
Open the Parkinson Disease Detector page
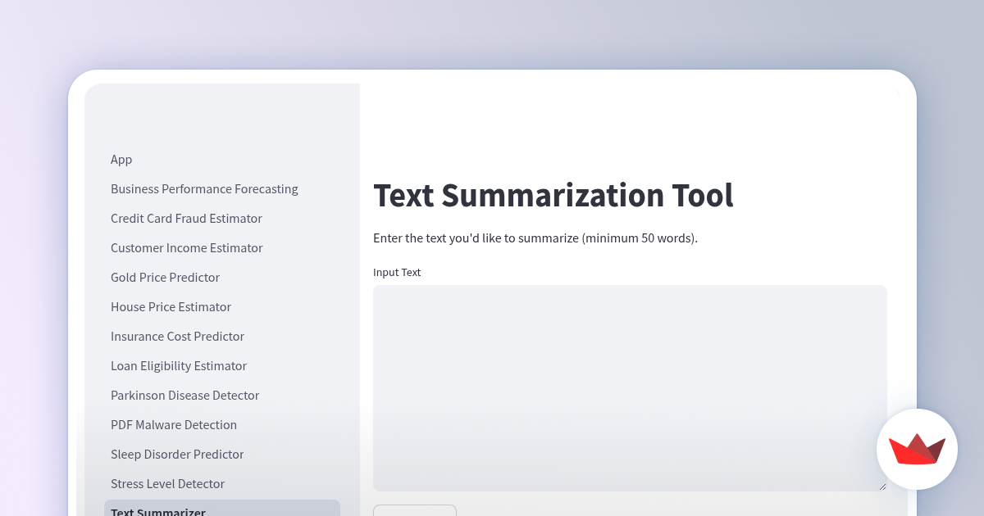coord(184,395)
